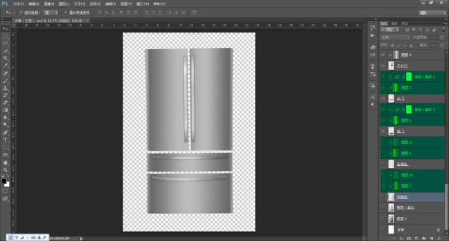
Task: Select the Pen tool
Action: click(x=5, y=133)
